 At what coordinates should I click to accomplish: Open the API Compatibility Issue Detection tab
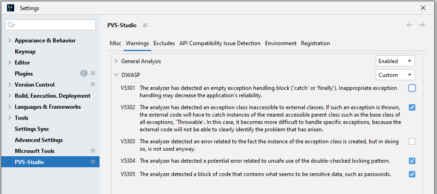pos(220,43)
